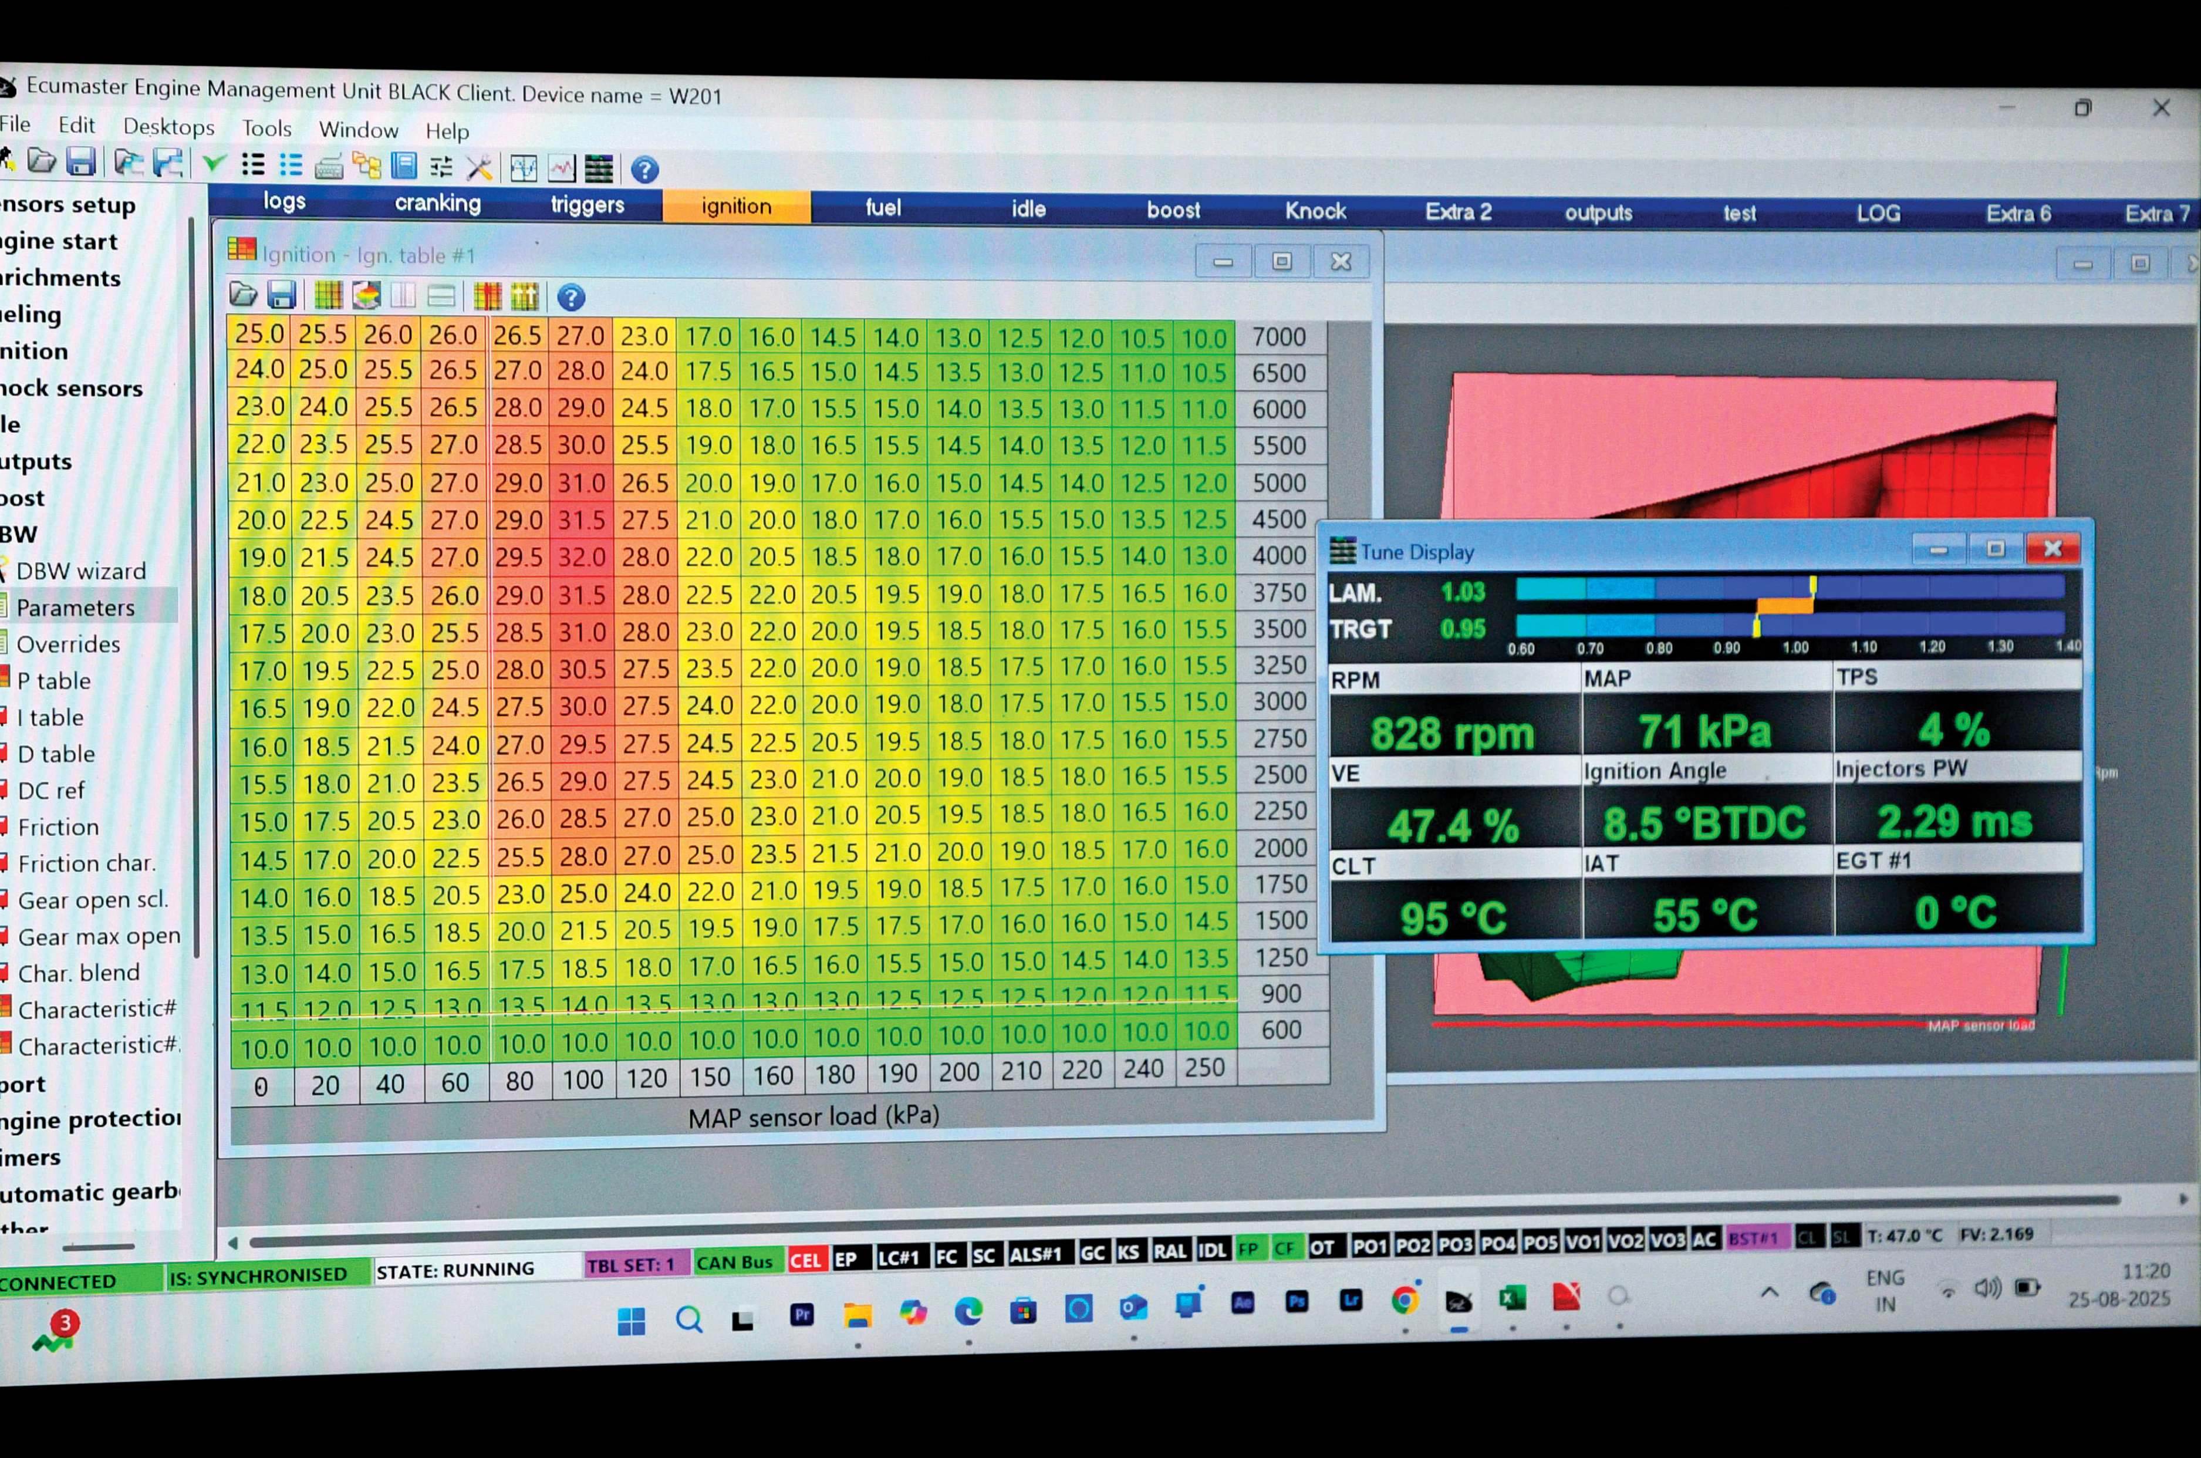Viewport: 2201px width, 1458px height.
Task: Click the blue notebook icon in toolbar
Action: tap(404, 167)
